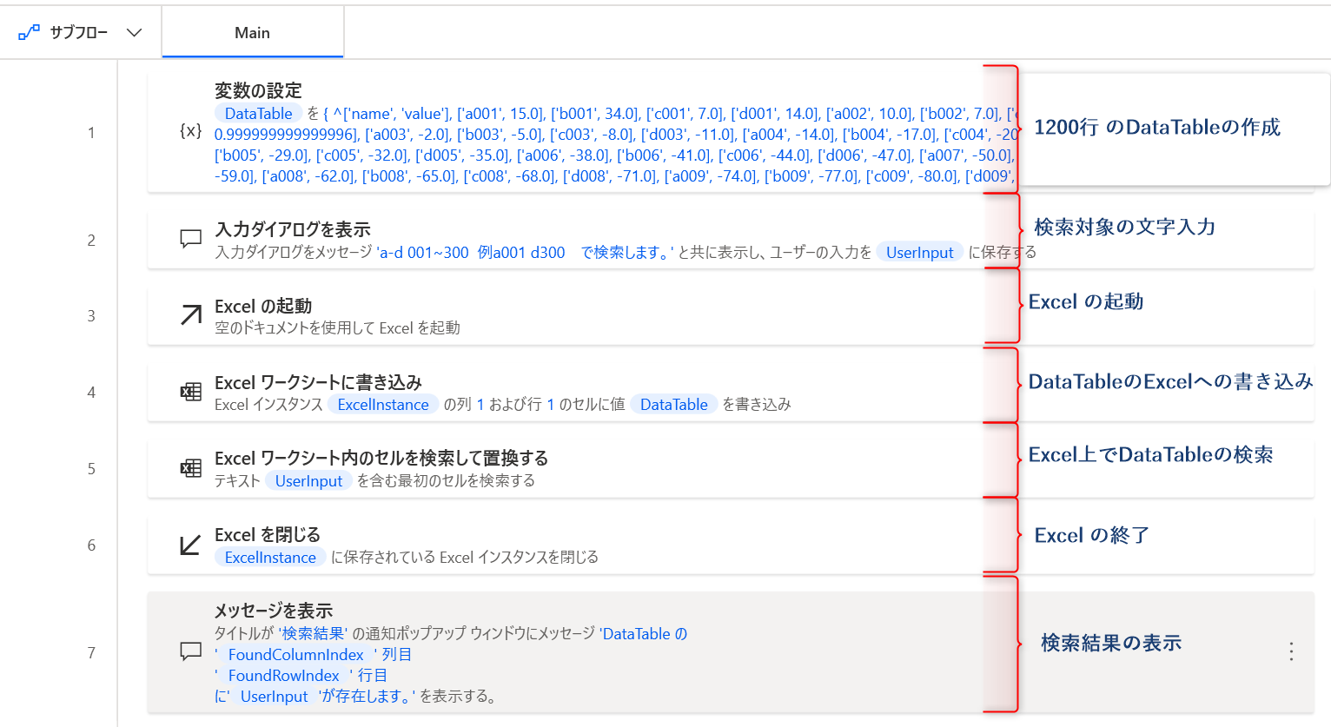Click line number 3

(91, 316)
